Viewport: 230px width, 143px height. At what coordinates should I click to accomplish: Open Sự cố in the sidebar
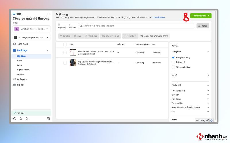pos(20,65)
